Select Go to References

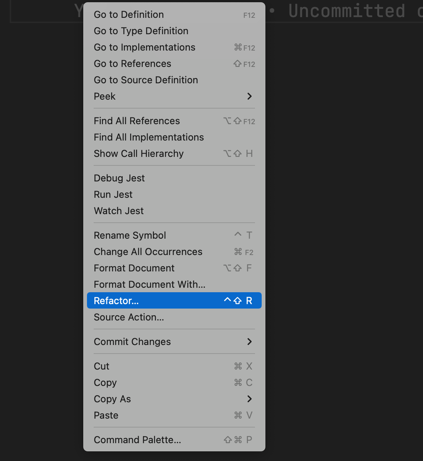pos(132,64)
